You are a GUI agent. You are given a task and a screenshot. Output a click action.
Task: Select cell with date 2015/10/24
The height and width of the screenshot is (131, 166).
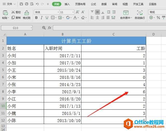[x=63, y=70]
